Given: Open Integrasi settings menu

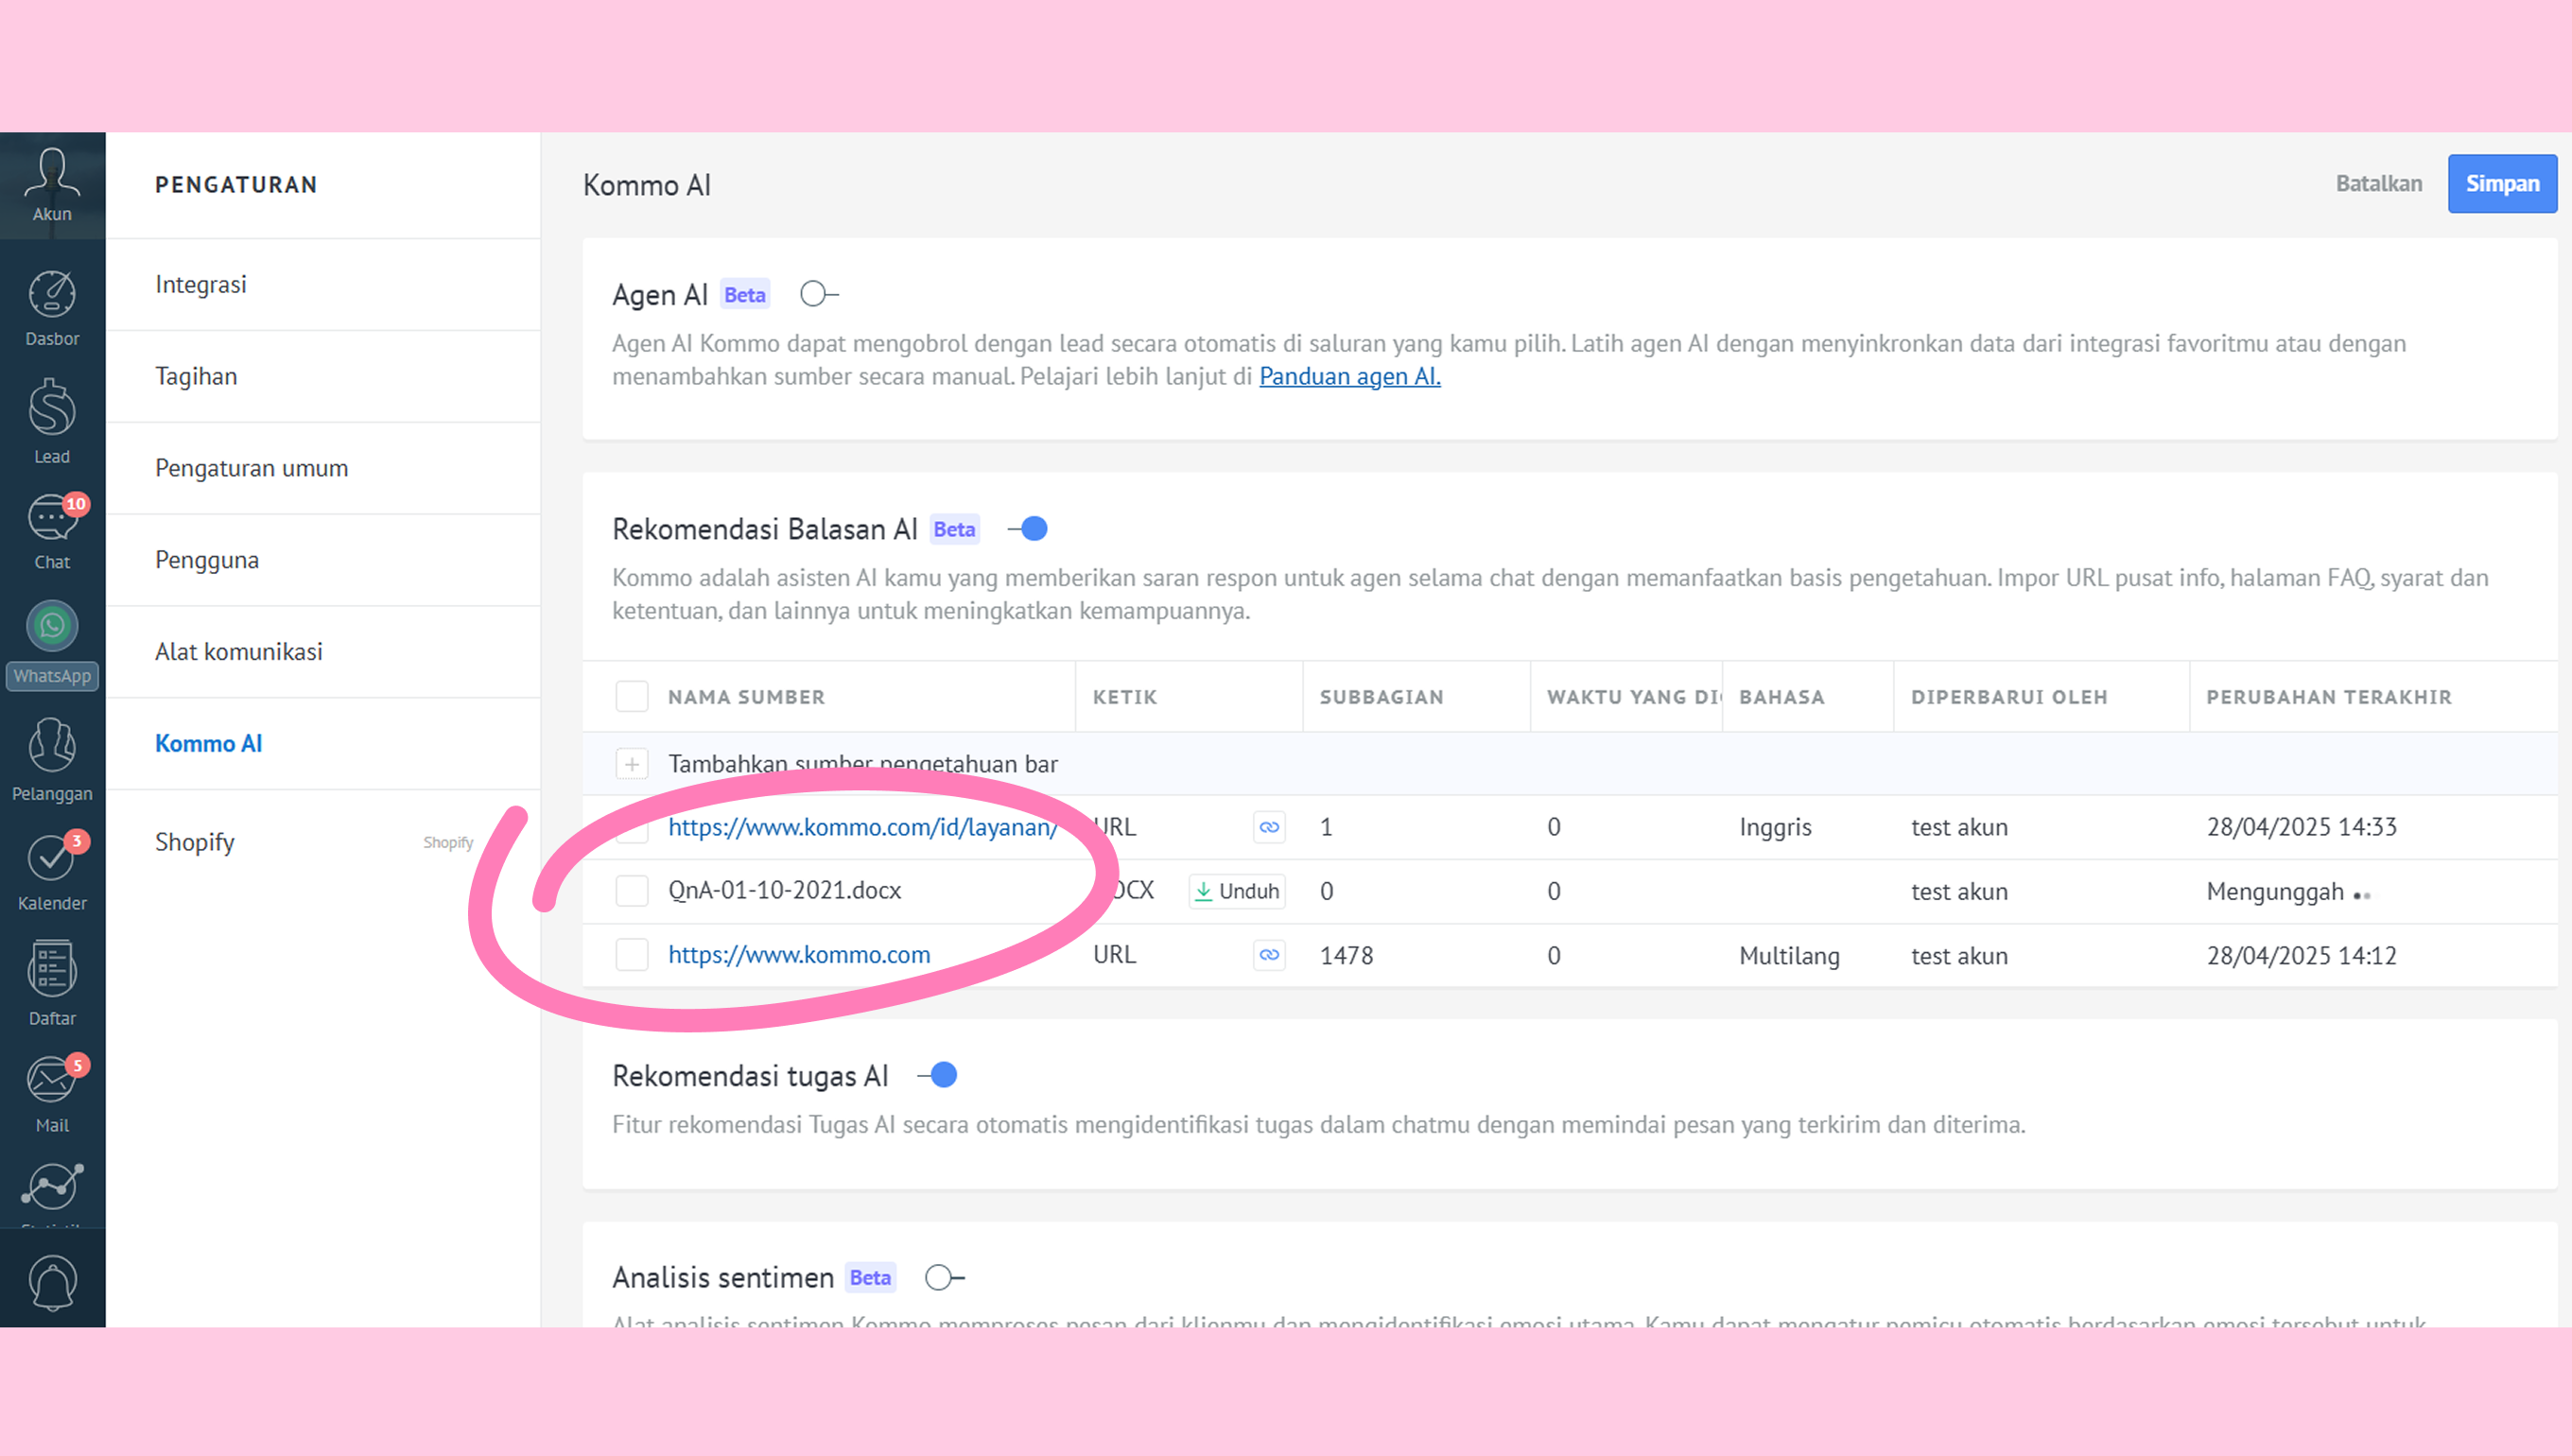Looking at the screenshot, I should [323, 284].
